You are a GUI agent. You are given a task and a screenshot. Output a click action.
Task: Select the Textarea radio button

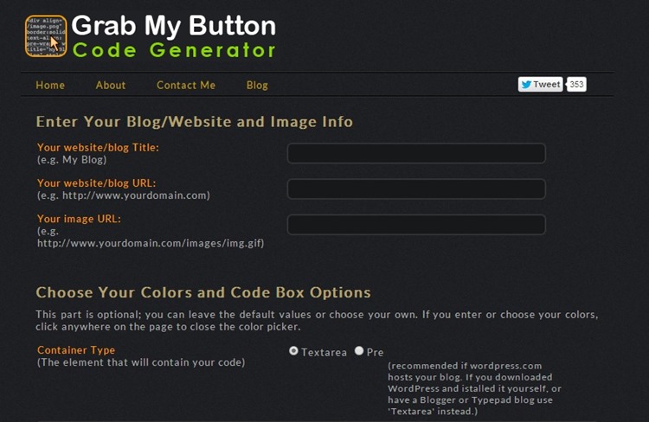coord(293,351)
